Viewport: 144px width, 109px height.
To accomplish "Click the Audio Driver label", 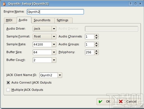I will coord(16,29).
